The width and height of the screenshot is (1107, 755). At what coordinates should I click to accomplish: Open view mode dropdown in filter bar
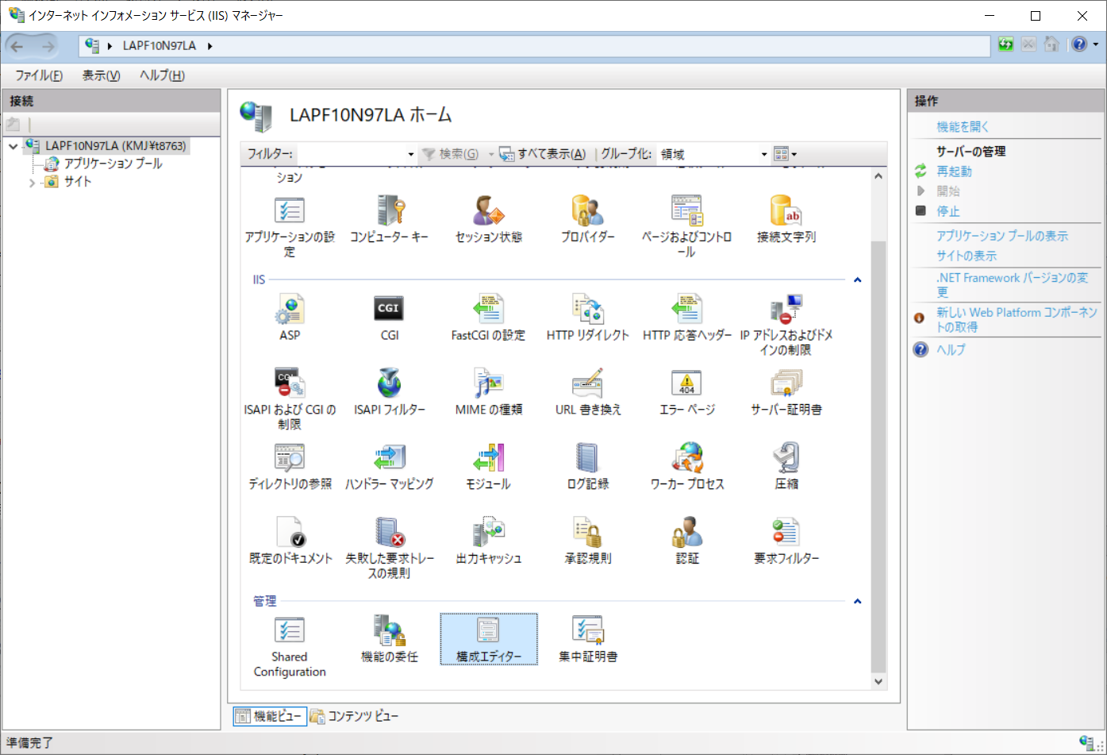click(x=785, y=154)
